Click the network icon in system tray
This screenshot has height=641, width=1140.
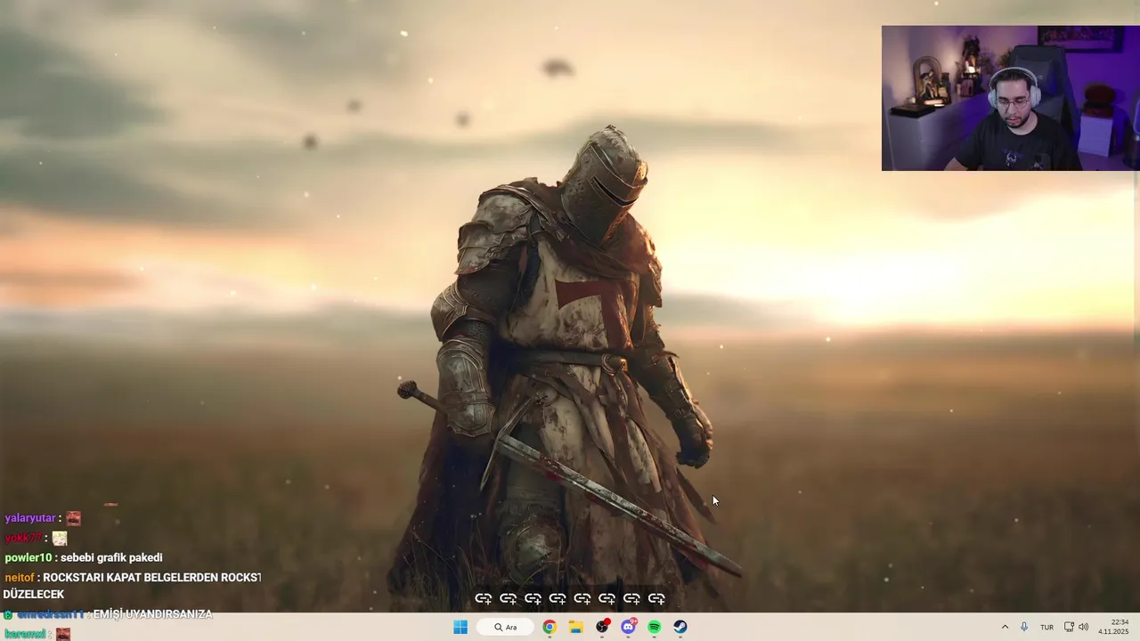pos(1069,627)
